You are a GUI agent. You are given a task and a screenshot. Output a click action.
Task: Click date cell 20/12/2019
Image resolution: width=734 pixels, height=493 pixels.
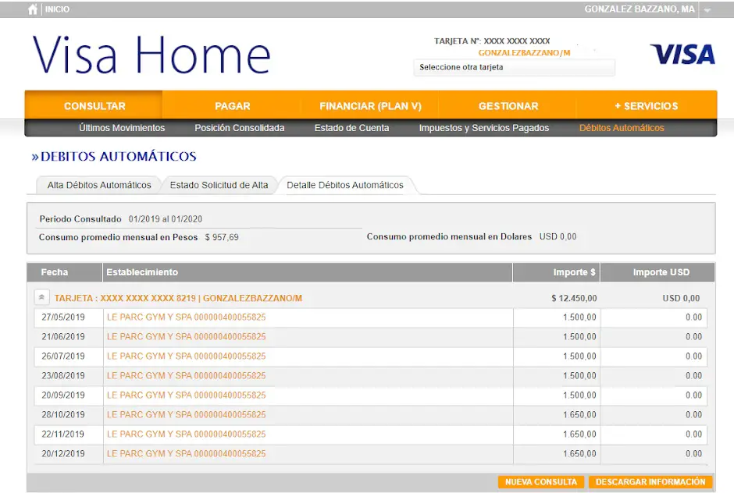click(x=63, y=454)
